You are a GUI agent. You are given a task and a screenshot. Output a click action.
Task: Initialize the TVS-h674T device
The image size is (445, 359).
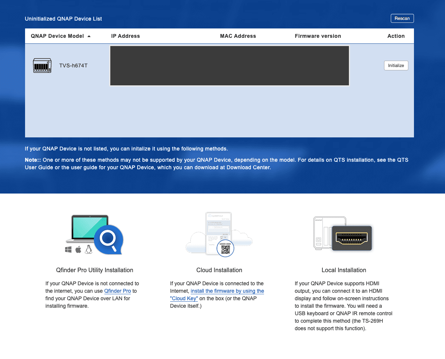pyautogui.click(x=396, y=66)
